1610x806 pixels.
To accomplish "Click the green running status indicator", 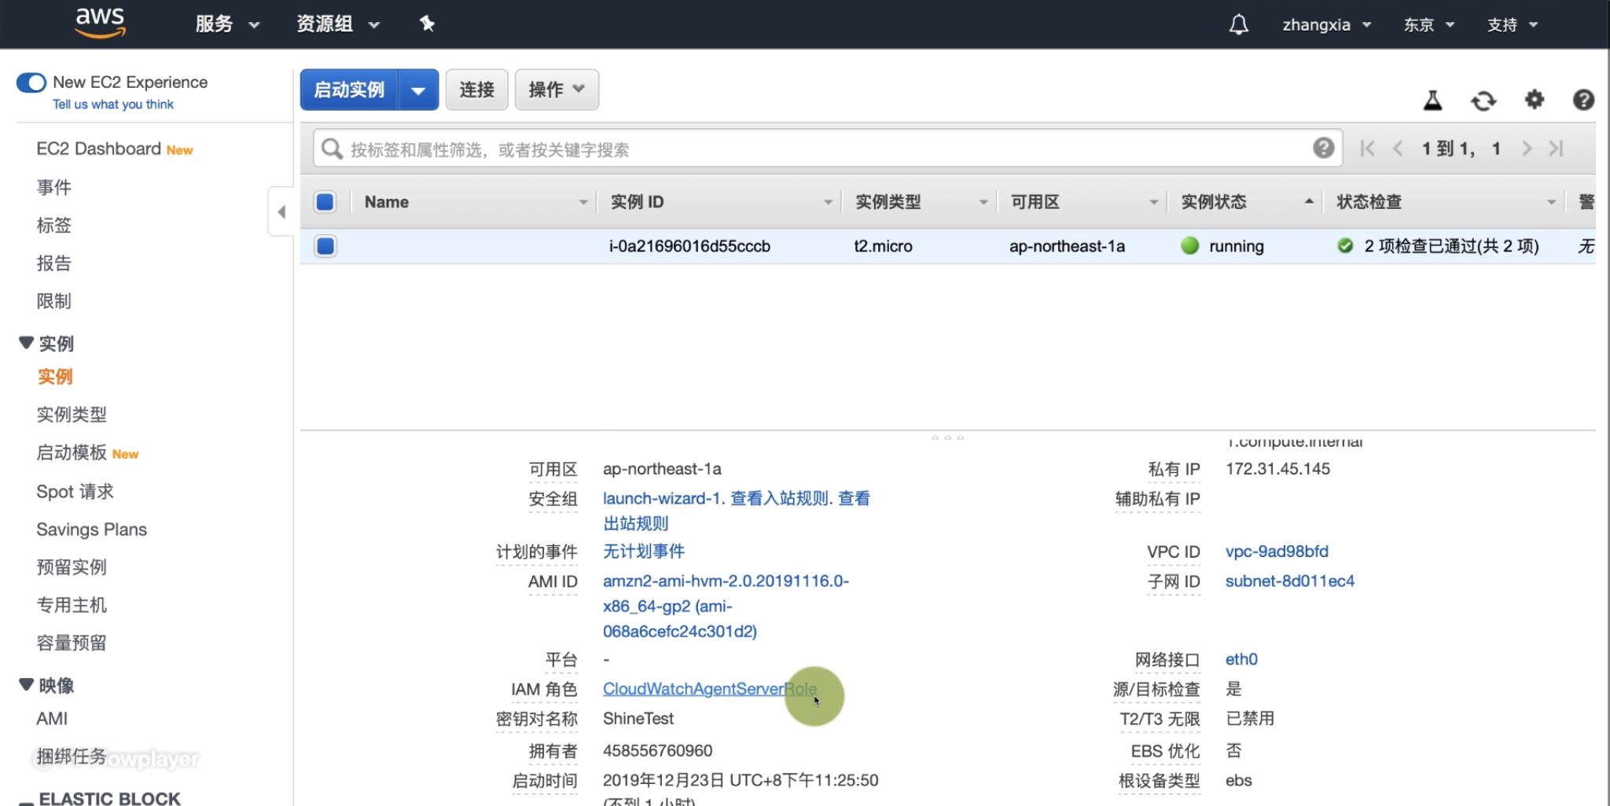I will click(1189, 246).
